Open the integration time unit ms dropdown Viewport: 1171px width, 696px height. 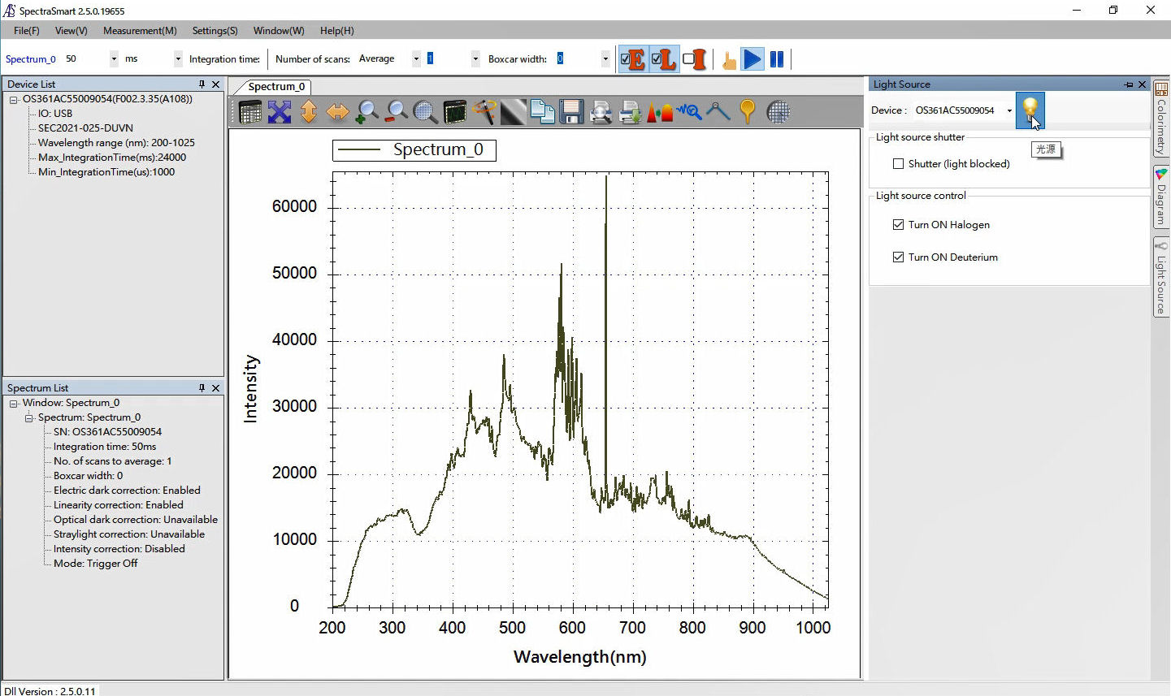178,59
